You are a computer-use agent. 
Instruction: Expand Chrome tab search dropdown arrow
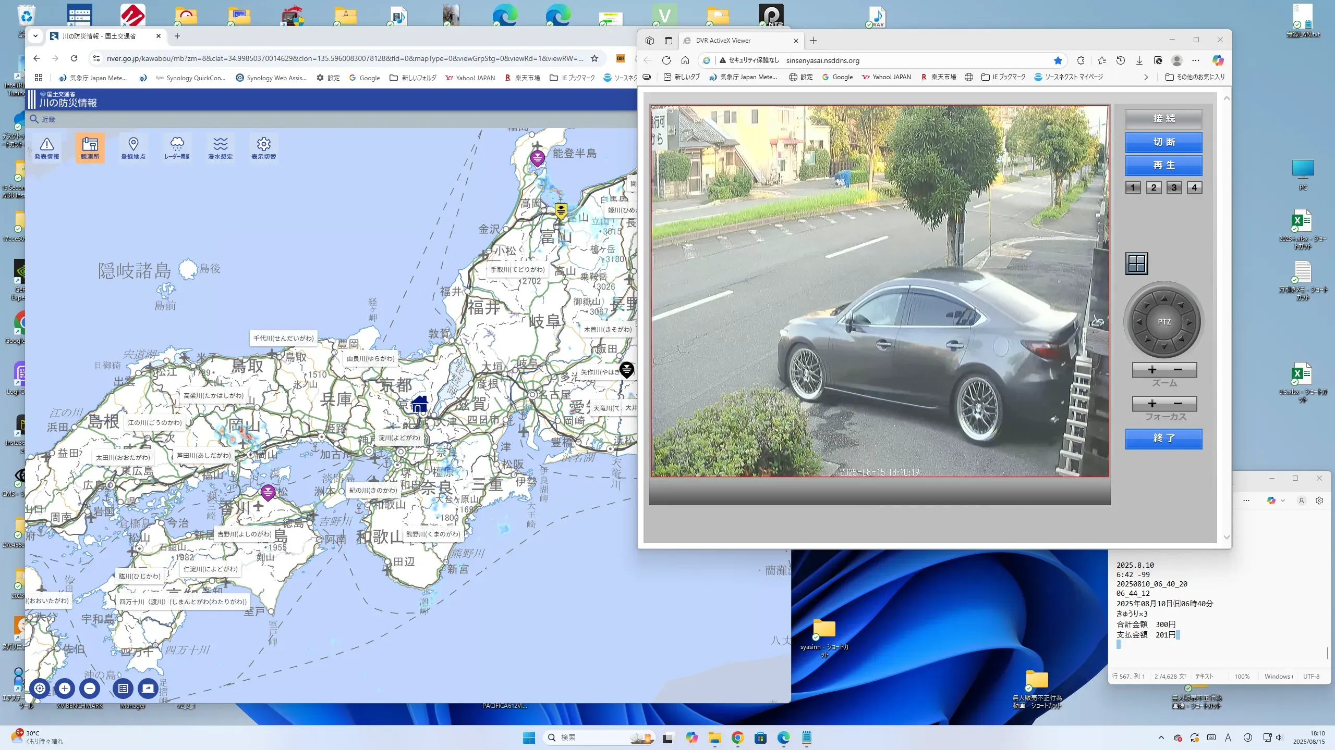[x=35, y=36]
